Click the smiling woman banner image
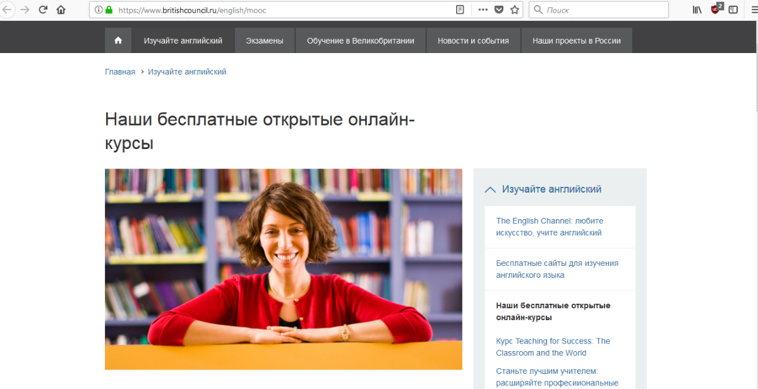The width and height of the screenshot is (758, 389). pyautogui.click(x=283, y=269)
